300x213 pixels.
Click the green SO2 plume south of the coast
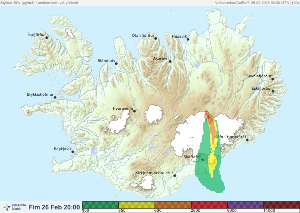coord(212,183)
